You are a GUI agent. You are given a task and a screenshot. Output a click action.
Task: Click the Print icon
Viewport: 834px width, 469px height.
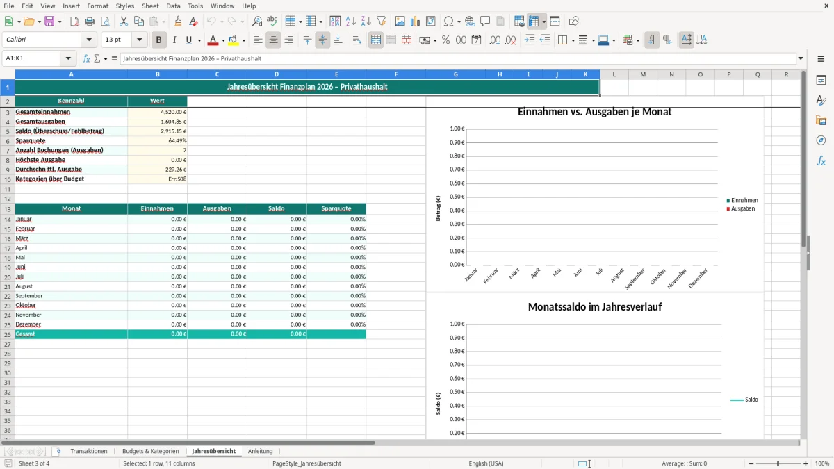point(90,22)
